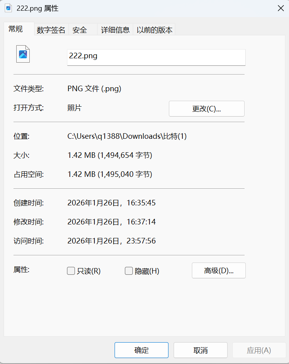Open the 安全 security tab
This screenshot has width=289, height=364.
pos(80,30)
